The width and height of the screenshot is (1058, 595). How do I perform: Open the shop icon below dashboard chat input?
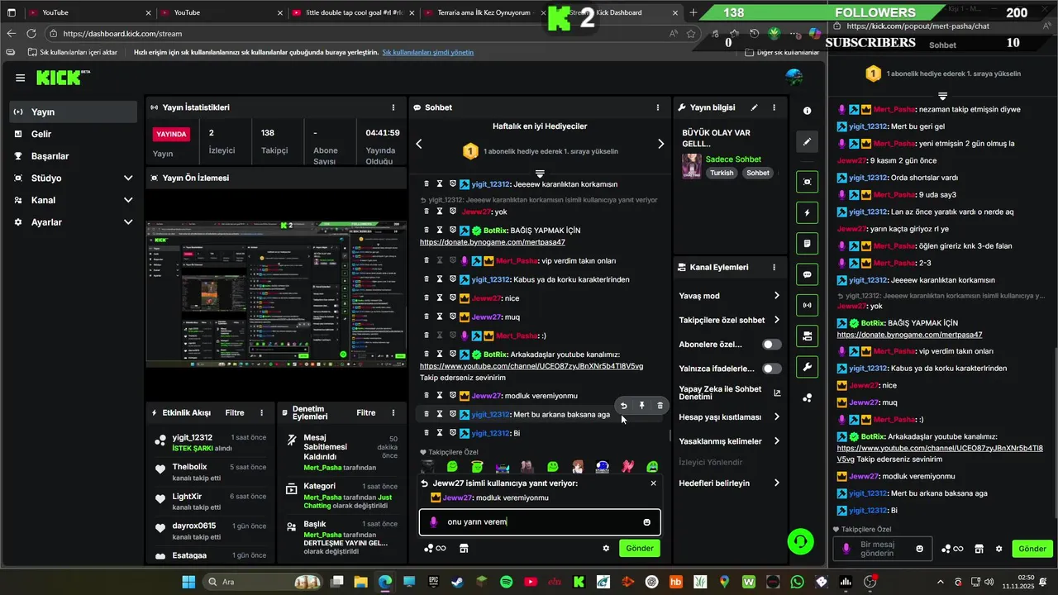click(x=464, y=548)
